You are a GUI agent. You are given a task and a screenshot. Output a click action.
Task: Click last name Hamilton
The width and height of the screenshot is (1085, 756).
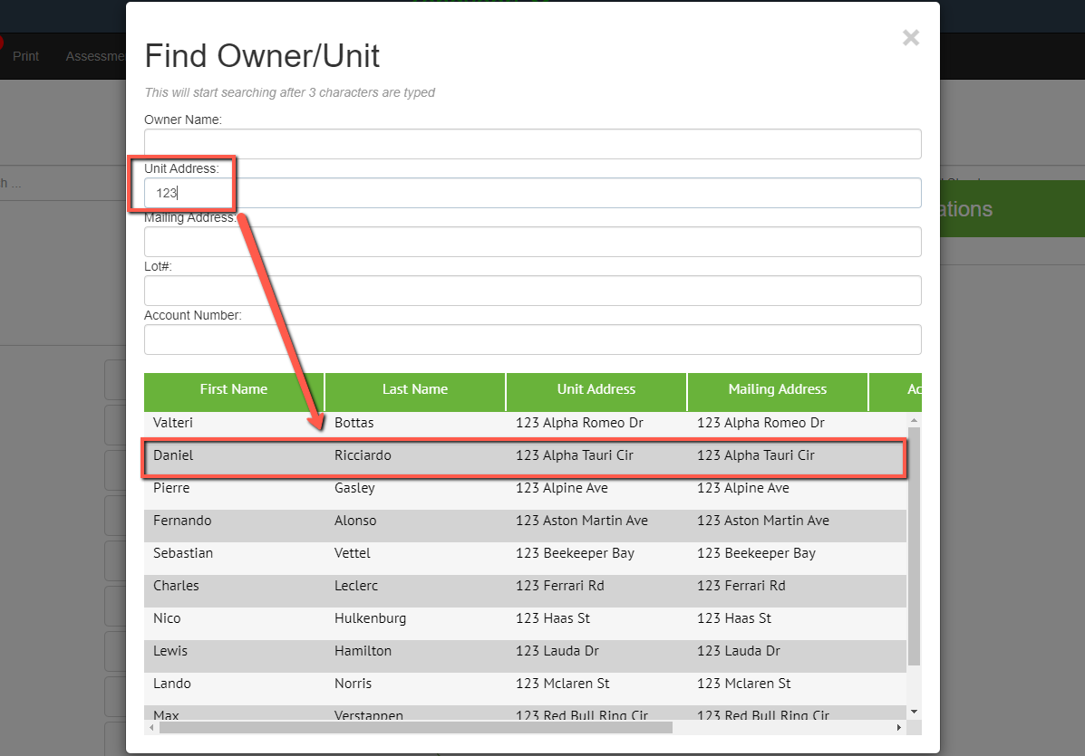(x=363, y=650)
